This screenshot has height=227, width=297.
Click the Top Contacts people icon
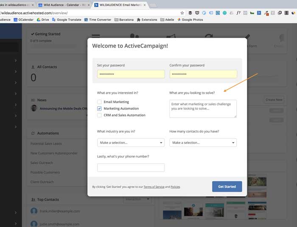(33, 199)
